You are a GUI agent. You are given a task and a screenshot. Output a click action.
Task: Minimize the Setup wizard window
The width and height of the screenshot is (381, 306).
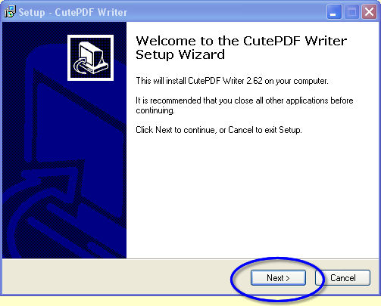pyautogui.click(x=334, y=12)
